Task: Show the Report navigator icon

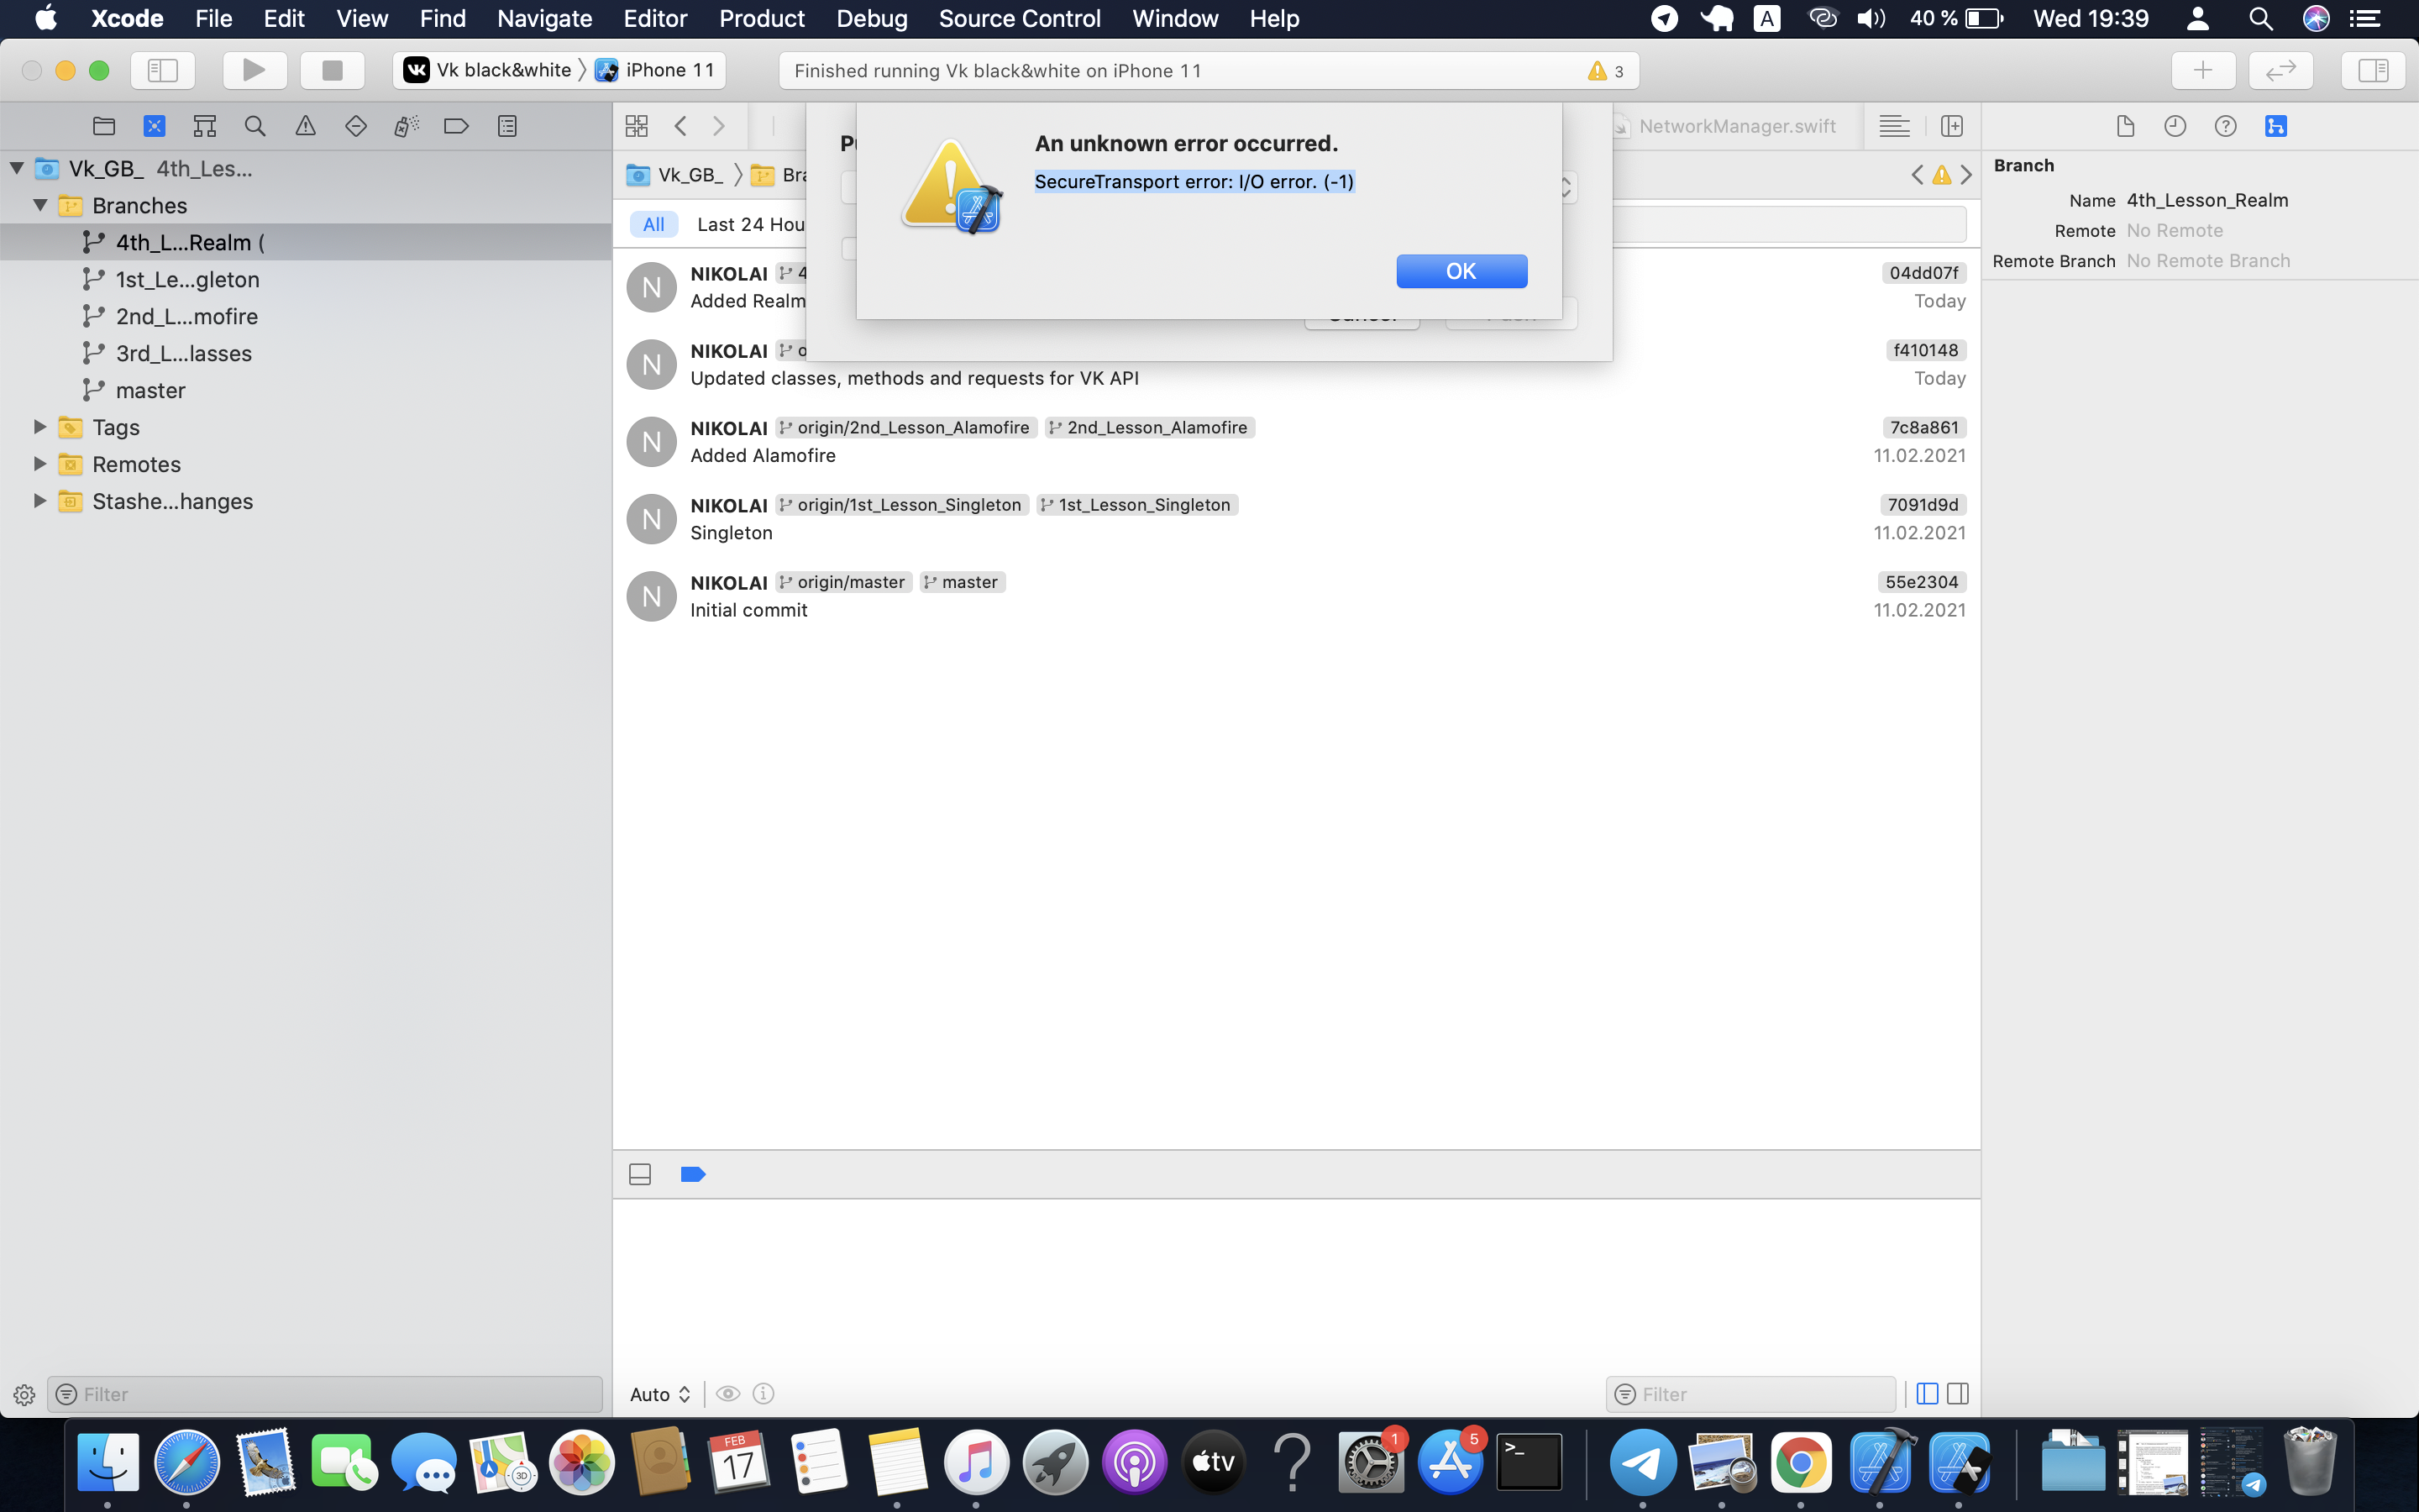Action: (x=506, y=126)
